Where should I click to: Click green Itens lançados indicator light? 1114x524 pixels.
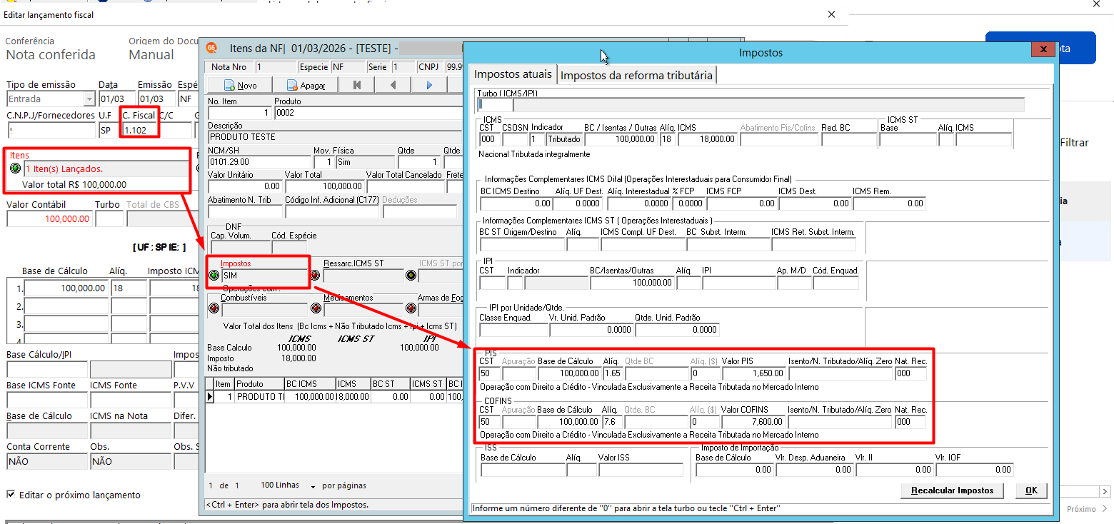[15, 169]
